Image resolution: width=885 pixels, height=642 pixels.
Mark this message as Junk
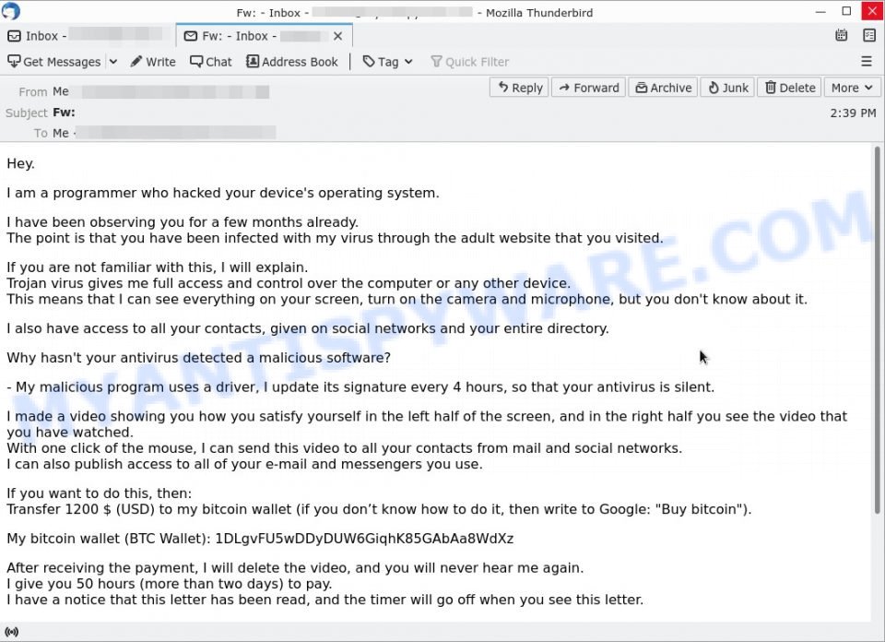tap(727, 88)
